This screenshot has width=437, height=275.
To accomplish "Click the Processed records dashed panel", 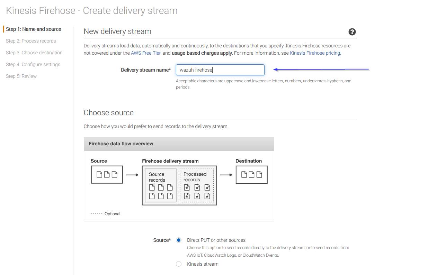I will pyautogui.click(x=197, y=185).
